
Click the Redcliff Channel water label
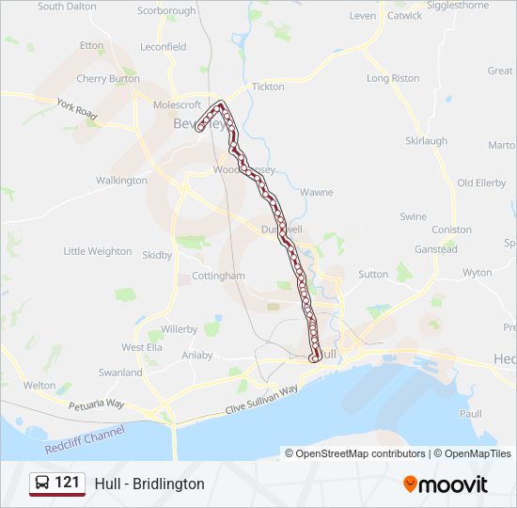pyautogui.click(x=85, y=439)
